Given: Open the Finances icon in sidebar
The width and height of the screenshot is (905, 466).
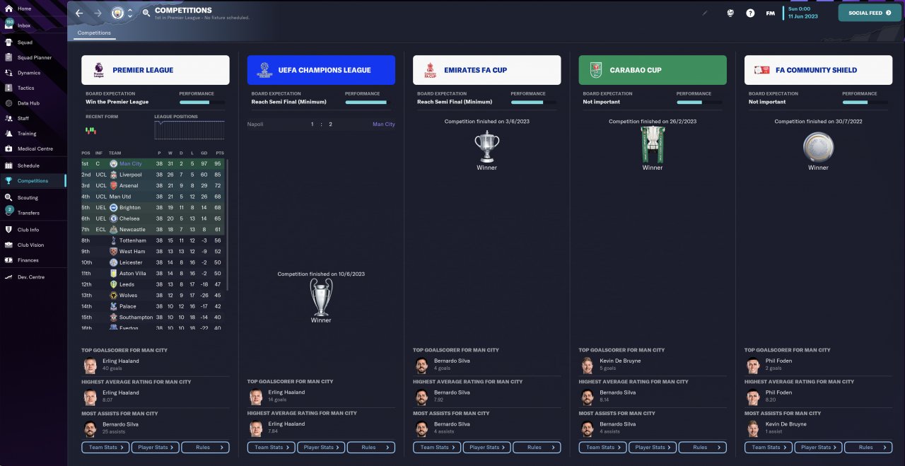Looking at the screenshot, I should [9, 260].
